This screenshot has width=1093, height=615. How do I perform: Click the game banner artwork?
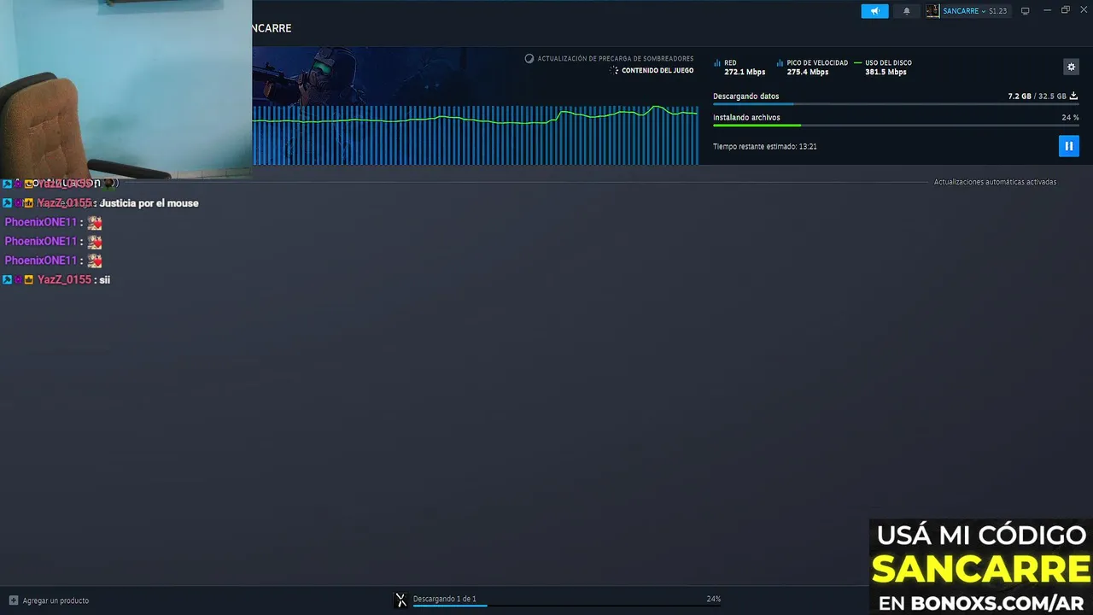[x=342, y=77]
